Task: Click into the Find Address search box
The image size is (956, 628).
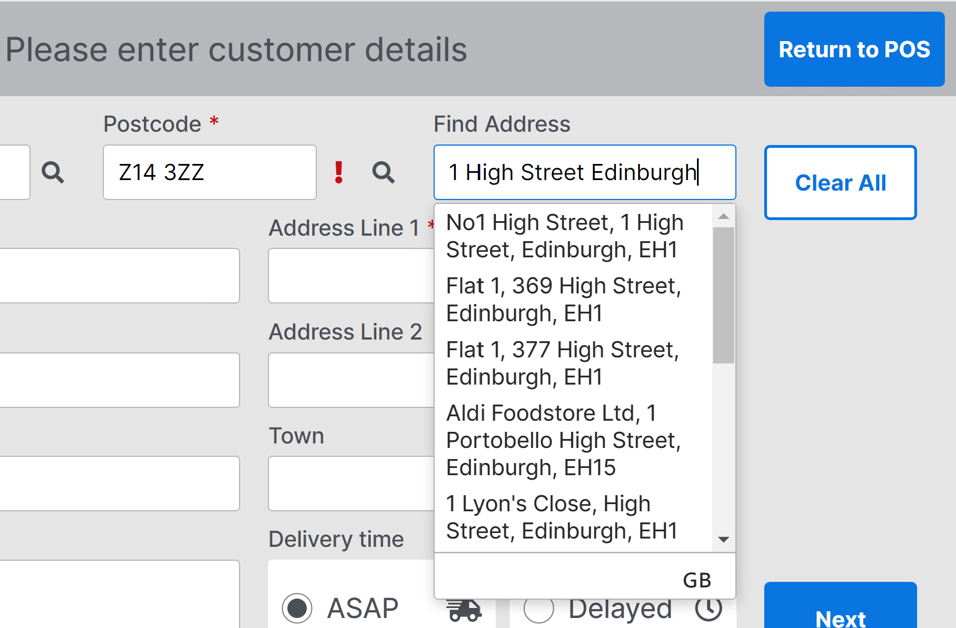Action: click(584, 172)
